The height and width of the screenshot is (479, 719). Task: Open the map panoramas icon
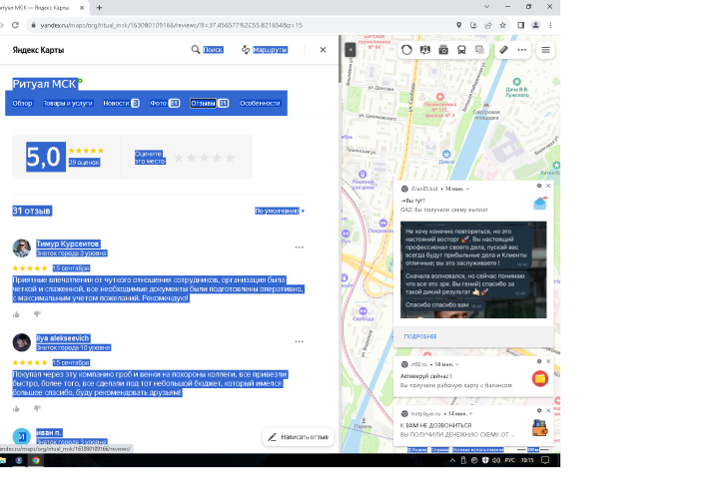click(425, 50)
